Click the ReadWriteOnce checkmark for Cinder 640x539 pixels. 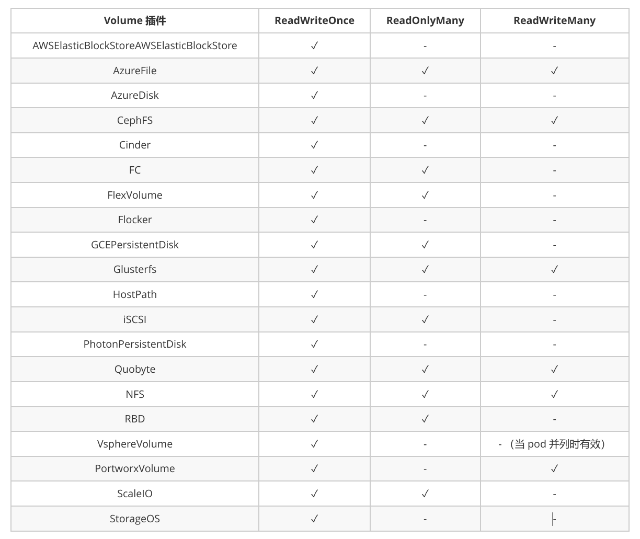click(314, 145)
